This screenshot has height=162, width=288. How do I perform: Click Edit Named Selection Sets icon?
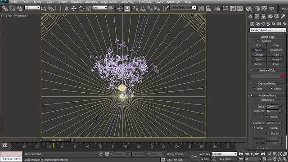(x=166, y=9)
